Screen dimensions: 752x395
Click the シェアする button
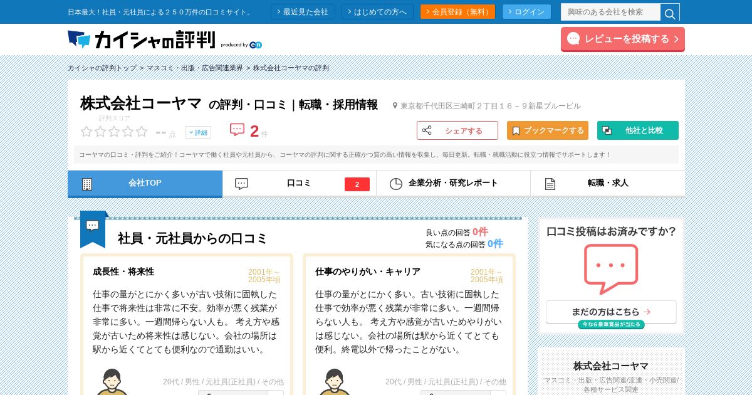tap(457, 130)
